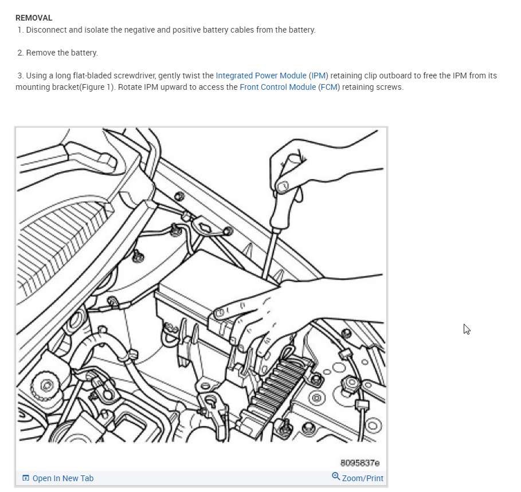The image size is (521, 492).
Task: Follow the FCM abbreviation link
Action: click(x=328, y=87)
